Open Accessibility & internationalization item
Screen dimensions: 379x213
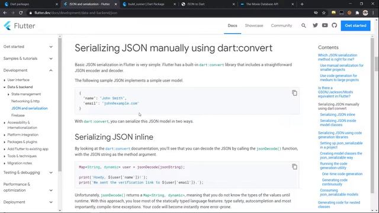pyautogui.click(x=22, y=125)
